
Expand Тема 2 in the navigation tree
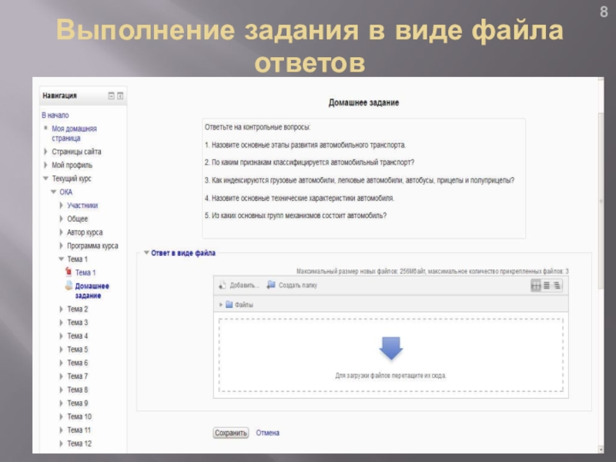(62, 310)
